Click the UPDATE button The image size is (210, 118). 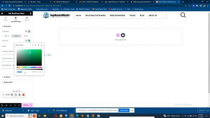pos(26,105)
